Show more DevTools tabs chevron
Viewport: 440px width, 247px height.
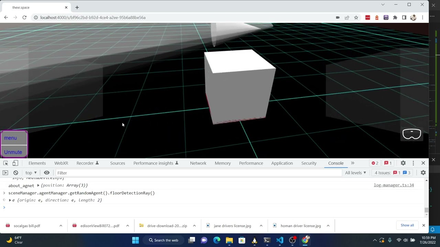point(352,163)
